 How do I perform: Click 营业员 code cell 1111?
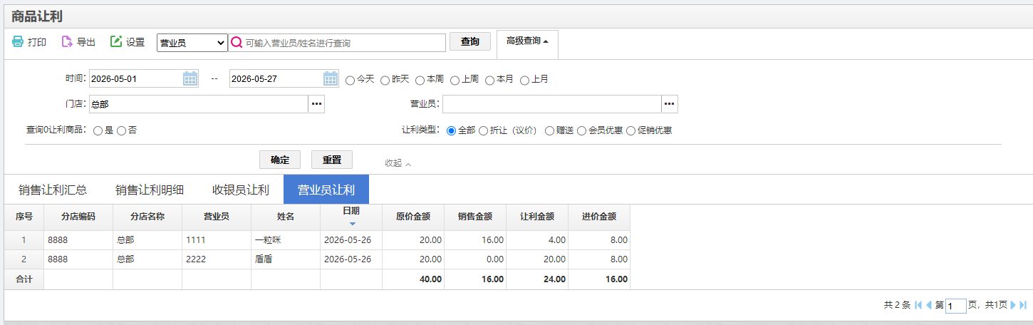point(217,240)
